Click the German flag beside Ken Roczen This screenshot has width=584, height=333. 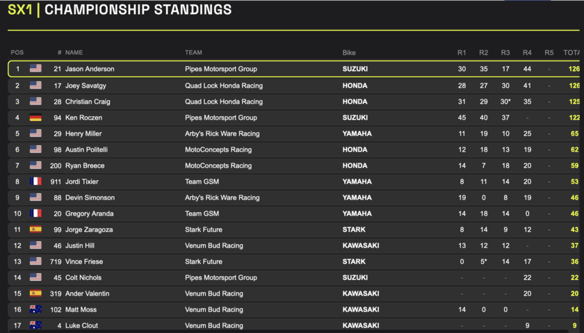(35, 117)
